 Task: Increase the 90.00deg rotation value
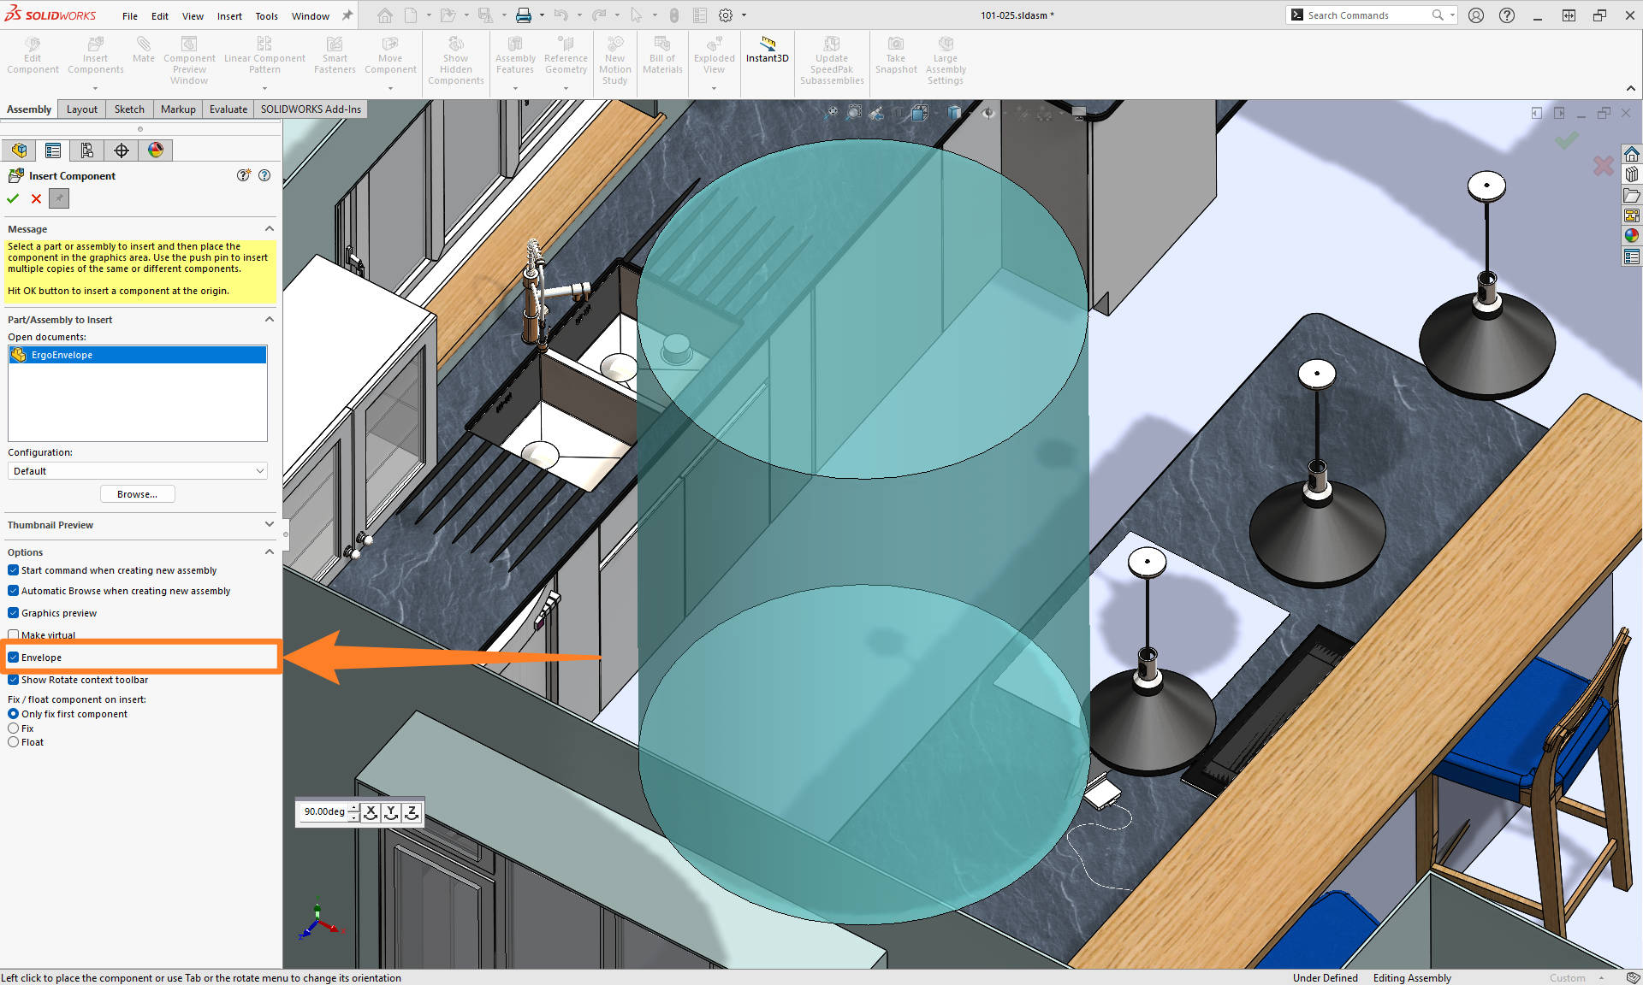353,808
